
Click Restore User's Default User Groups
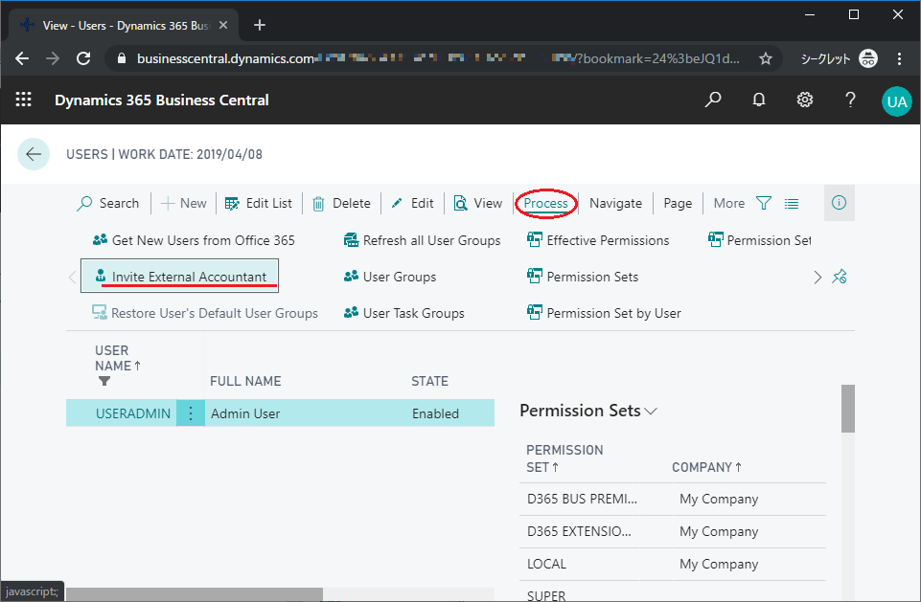[205, 313]
